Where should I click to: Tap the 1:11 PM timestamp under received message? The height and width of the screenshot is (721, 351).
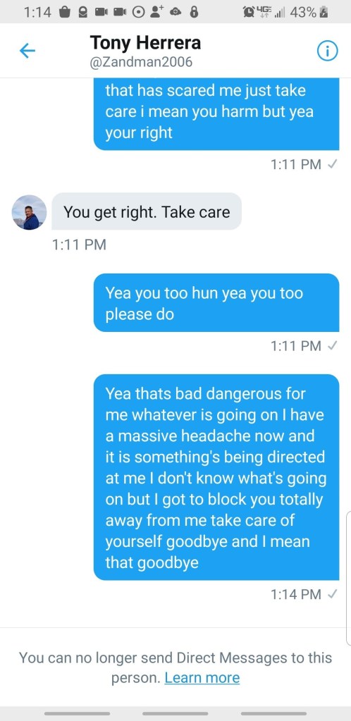tap(79, 244)
